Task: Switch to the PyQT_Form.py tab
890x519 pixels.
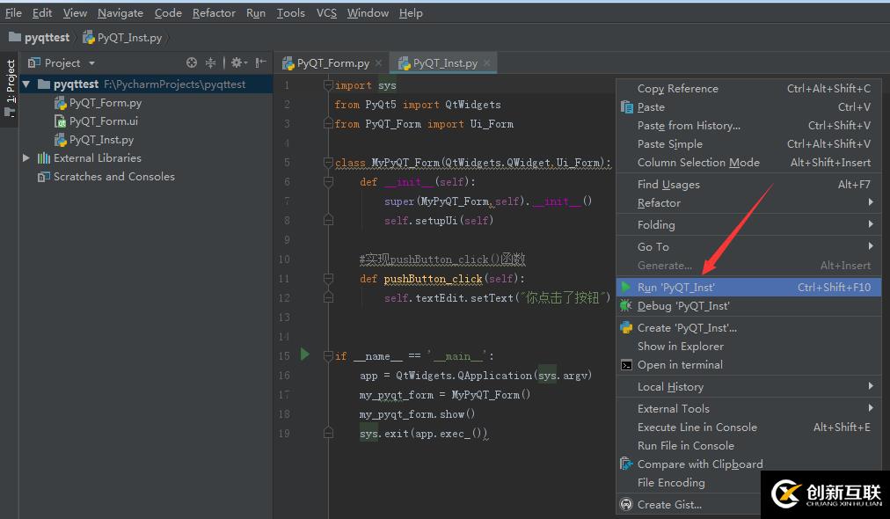Action: (332, 63)
